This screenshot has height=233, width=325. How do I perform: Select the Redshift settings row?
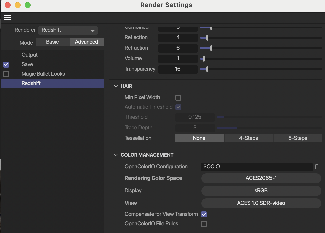coord(52,83)
